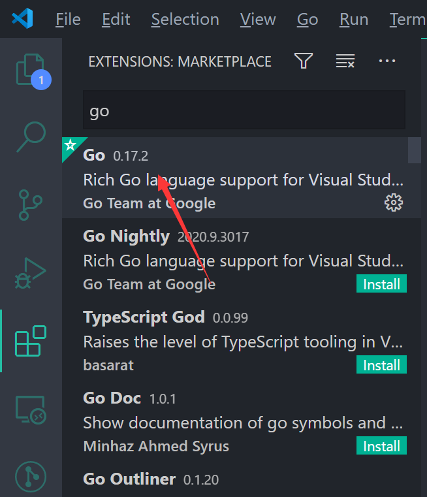Viewport: 427px width, 497px height.
Task: Install the Go Nightly extension
Action: [x=381, y=284]
